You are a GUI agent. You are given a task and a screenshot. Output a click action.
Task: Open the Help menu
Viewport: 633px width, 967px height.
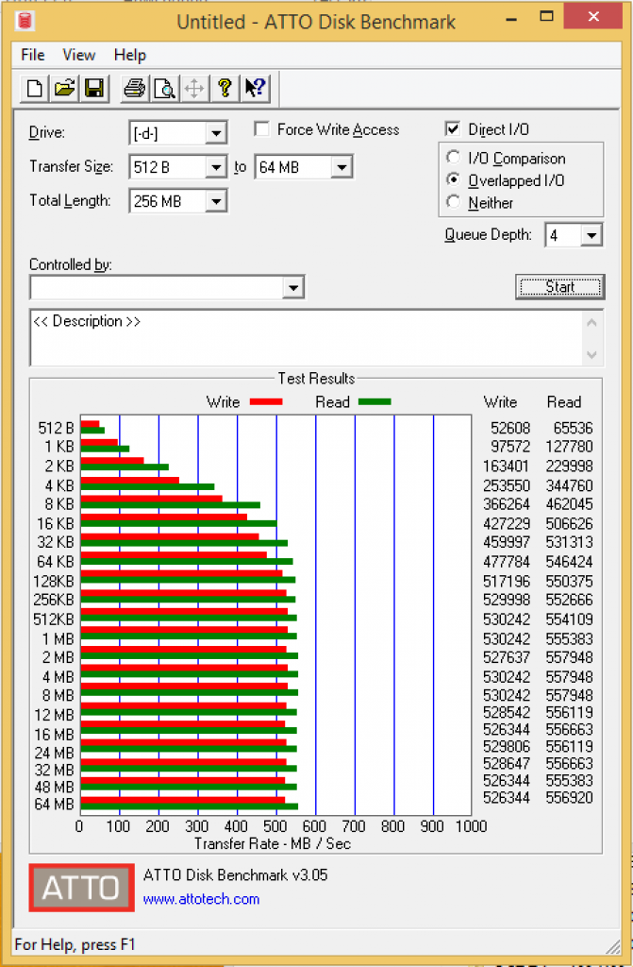tap(130, 55)
